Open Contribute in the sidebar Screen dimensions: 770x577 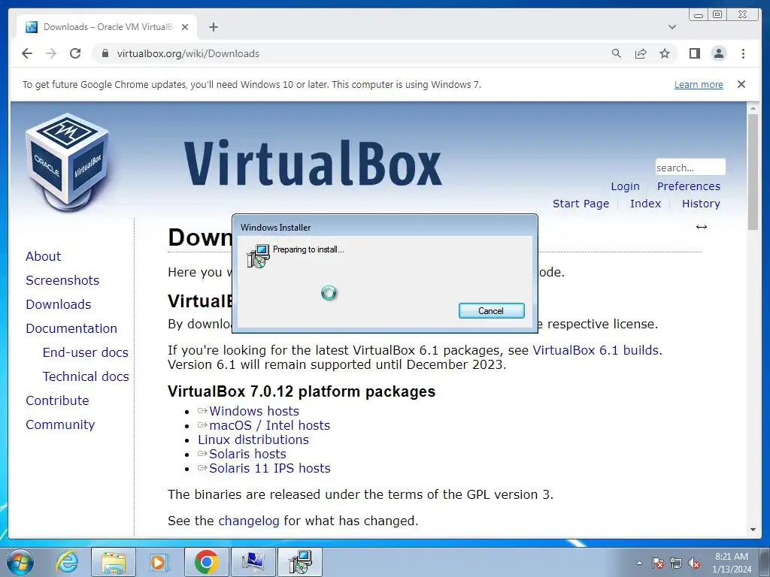click(x=57, y=400)
